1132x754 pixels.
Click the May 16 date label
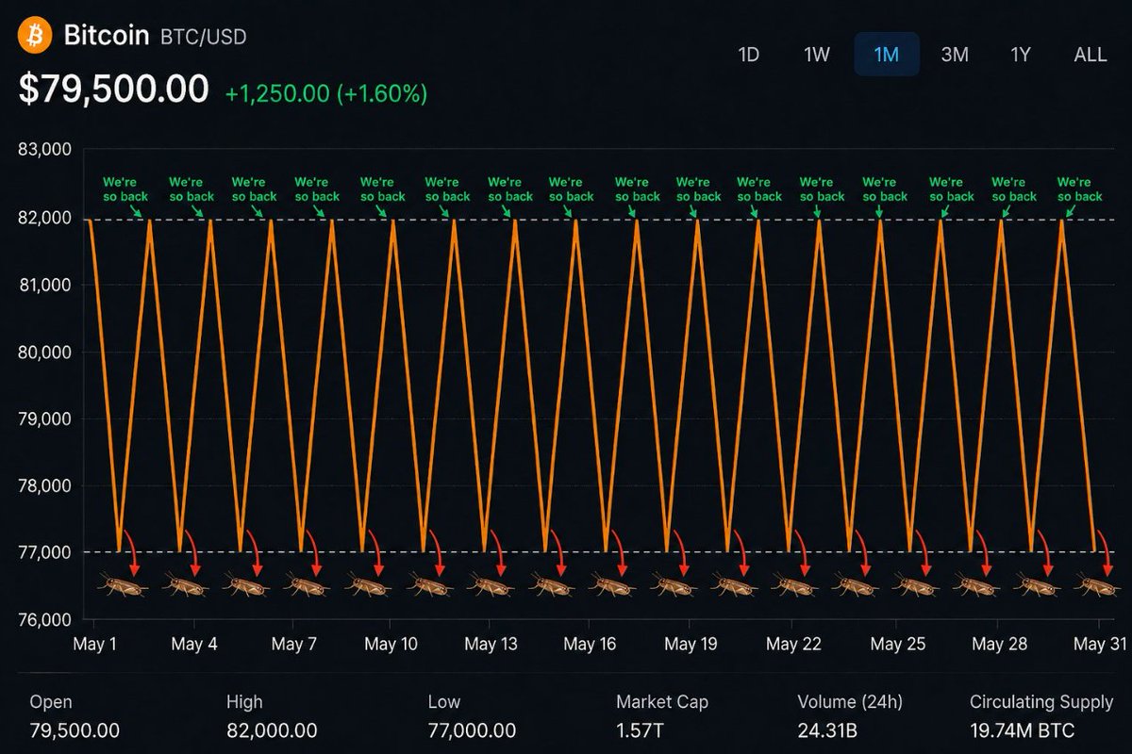pyautogui.click(x=590, y=645)
